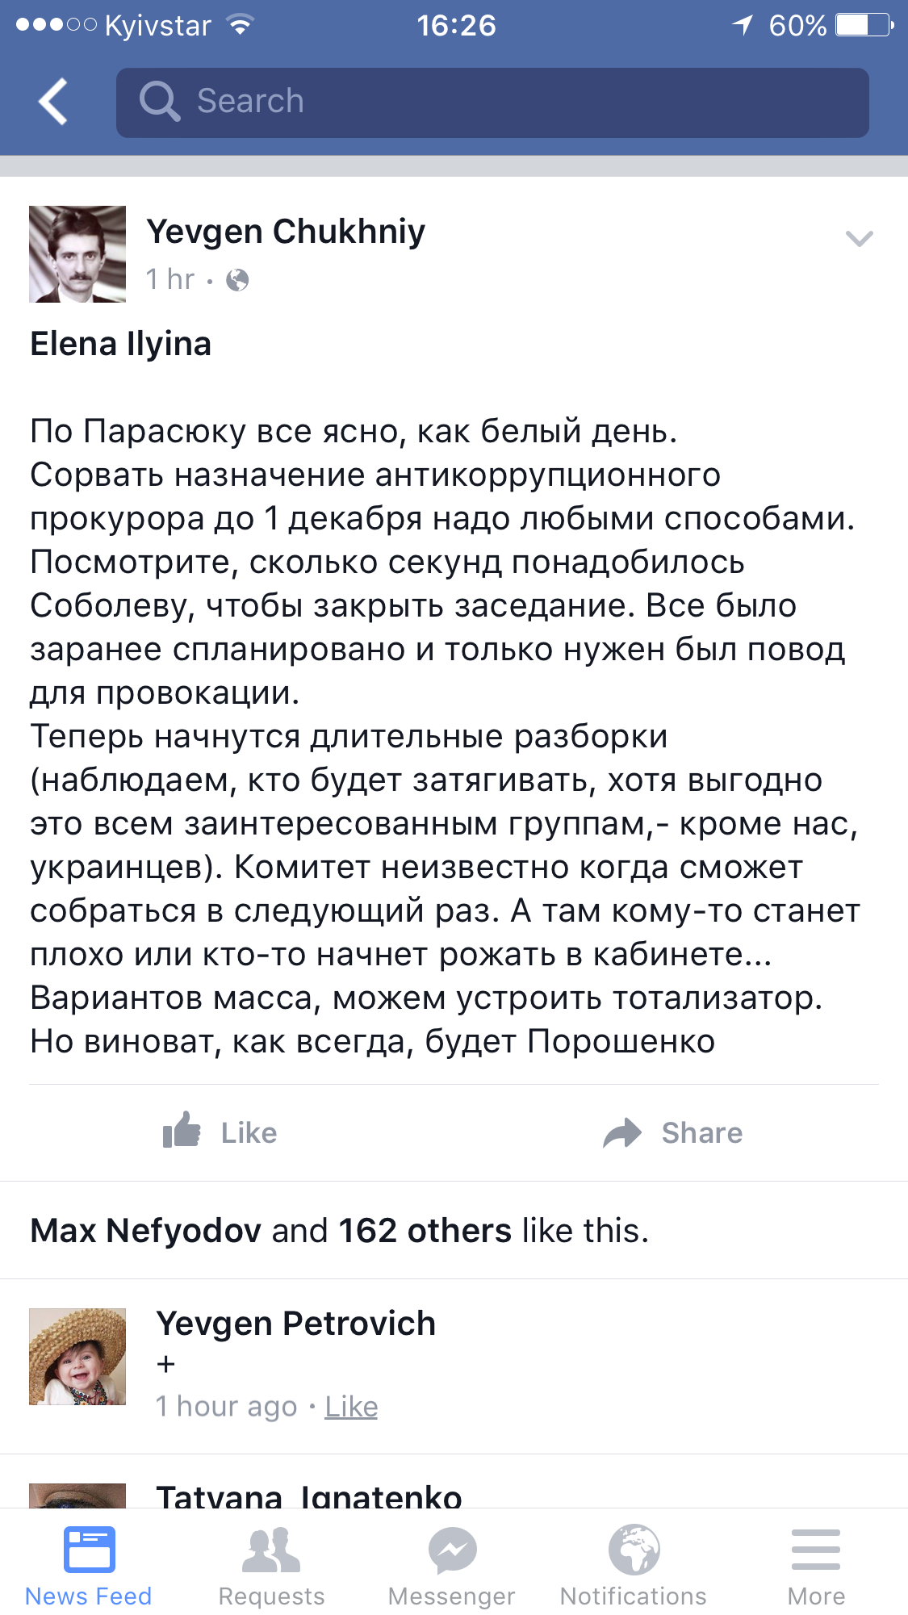Viewport: 908px width, 1615px height.
Task: Open Tatyana Ignatenko's profile name
Action: click(309, 1497)
